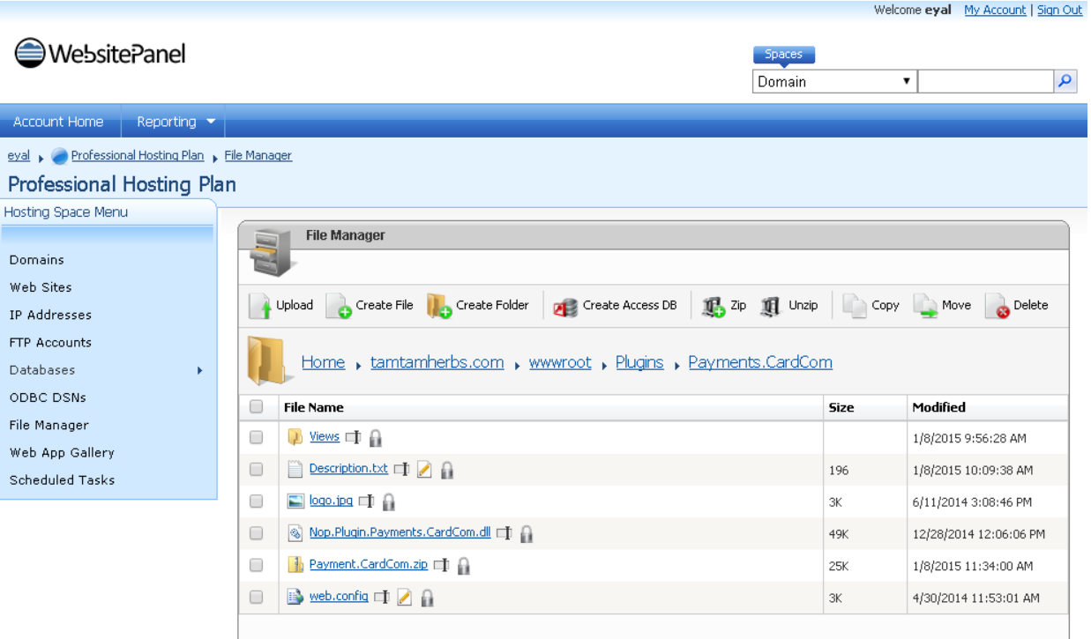Select checkbox for Nop.Plugin.Payments.CardCom.dll
This screenshot has width=1091, height=639.
pyautogui.click(x=257, y=533)
